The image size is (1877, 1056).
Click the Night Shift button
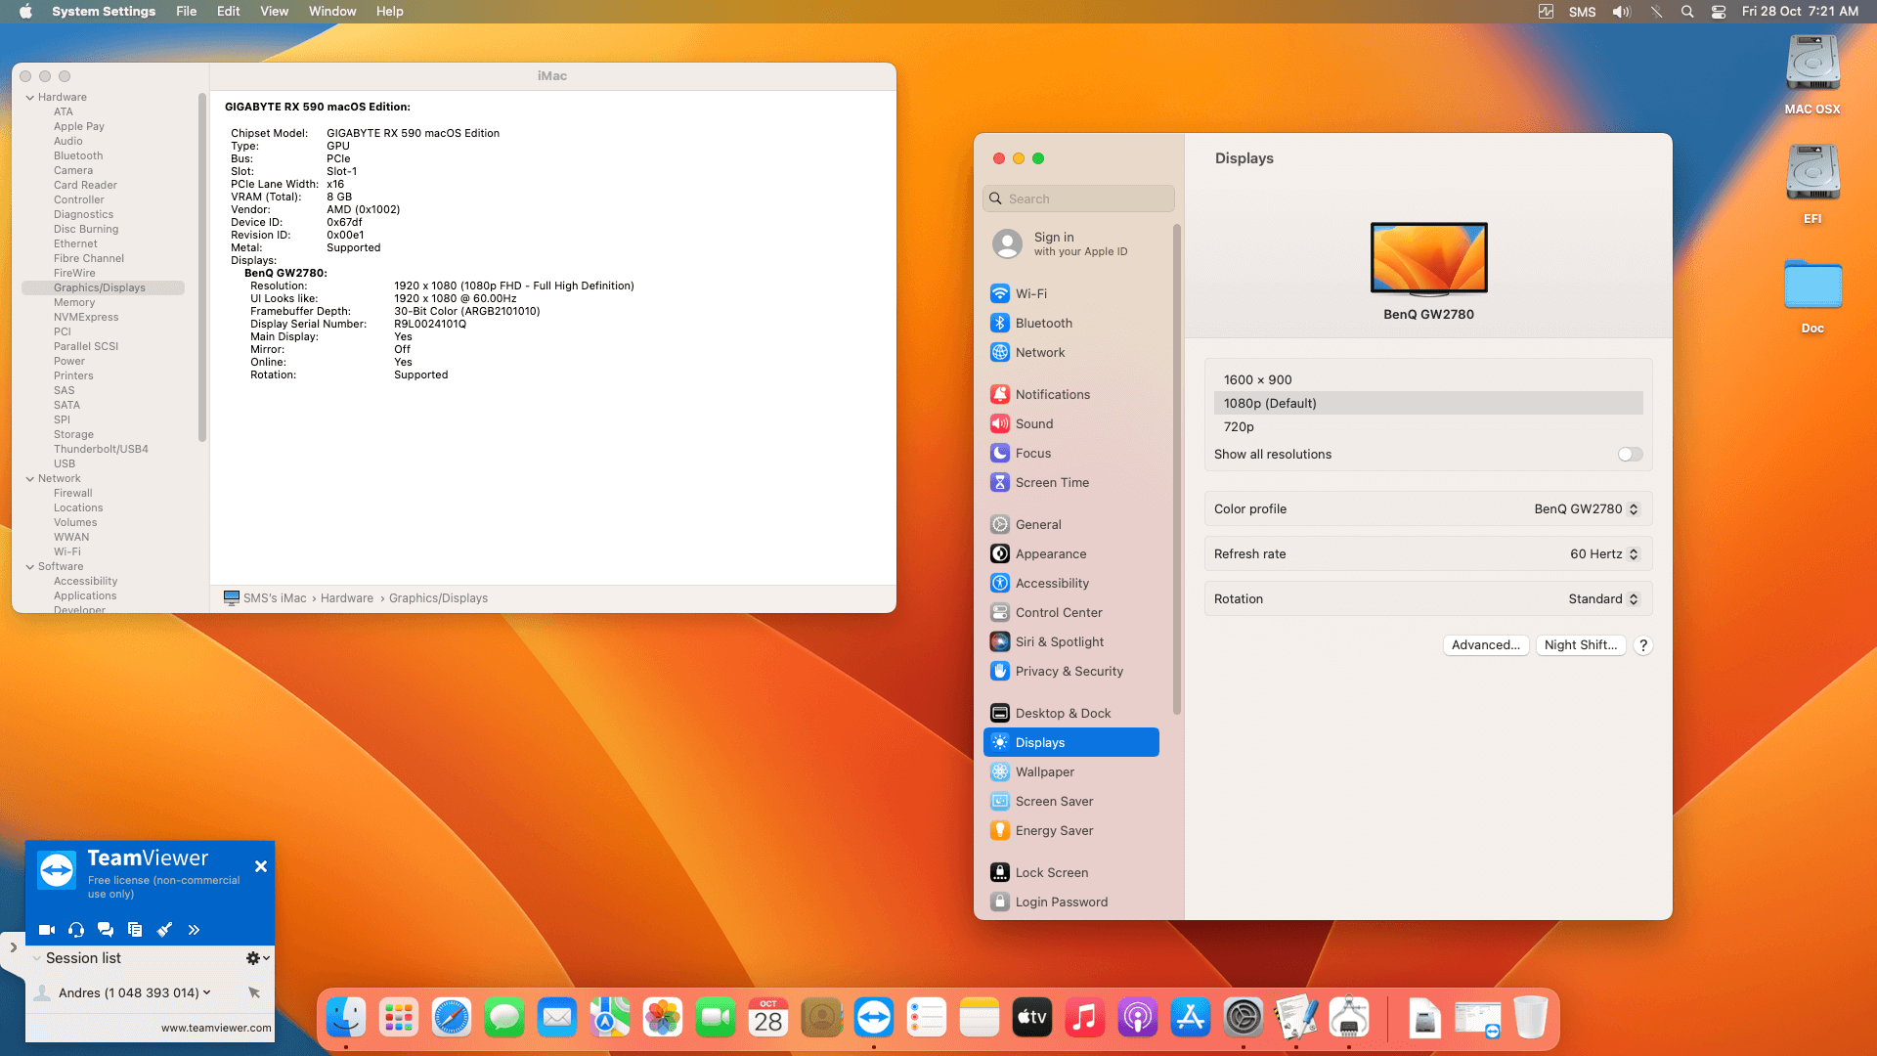pos(1581,644)
